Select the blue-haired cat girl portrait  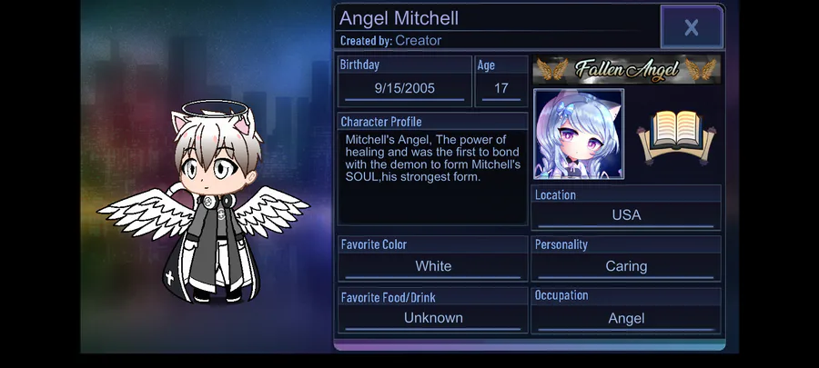[578, 134]
